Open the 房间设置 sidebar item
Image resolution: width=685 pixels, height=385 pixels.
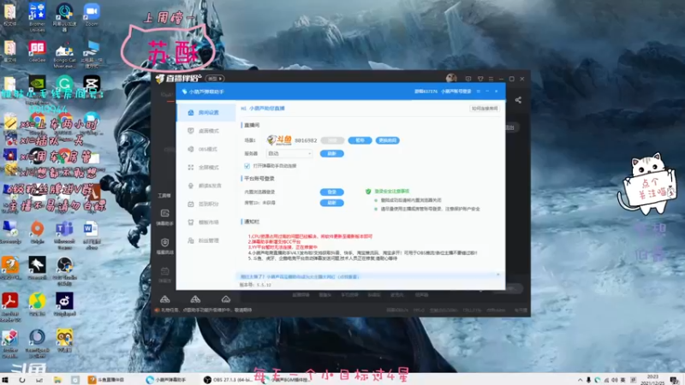click(x=205, y=113)
